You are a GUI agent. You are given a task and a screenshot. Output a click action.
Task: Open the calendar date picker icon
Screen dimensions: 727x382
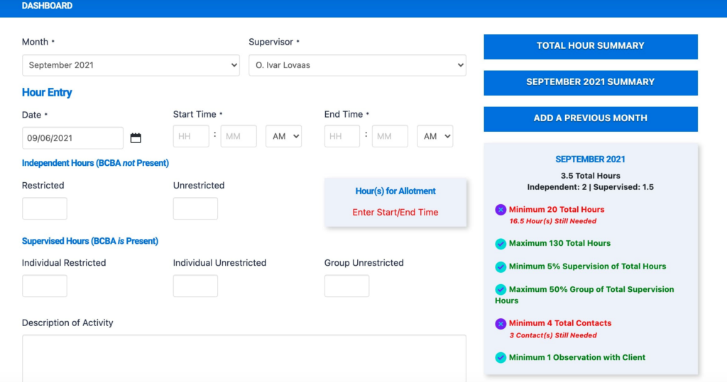[136, 138]
